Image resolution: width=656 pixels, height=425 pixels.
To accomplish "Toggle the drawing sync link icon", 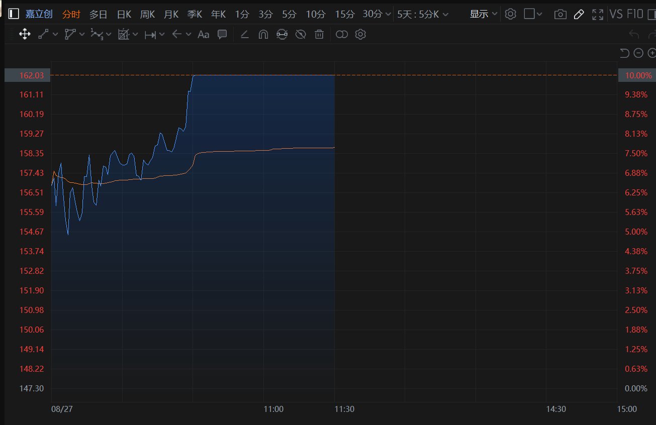I will pyautogui.click(x=282, y=35).
